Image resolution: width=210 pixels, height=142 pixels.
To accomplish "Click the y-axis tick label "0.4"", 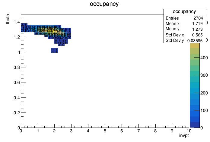I will click(x=17, y=98).
